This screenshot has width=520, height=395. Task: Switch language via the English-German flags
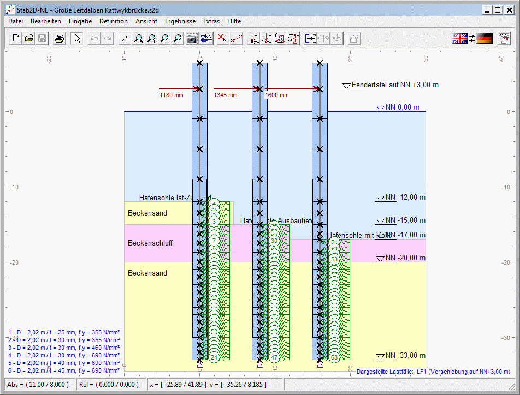click(472, 39)
